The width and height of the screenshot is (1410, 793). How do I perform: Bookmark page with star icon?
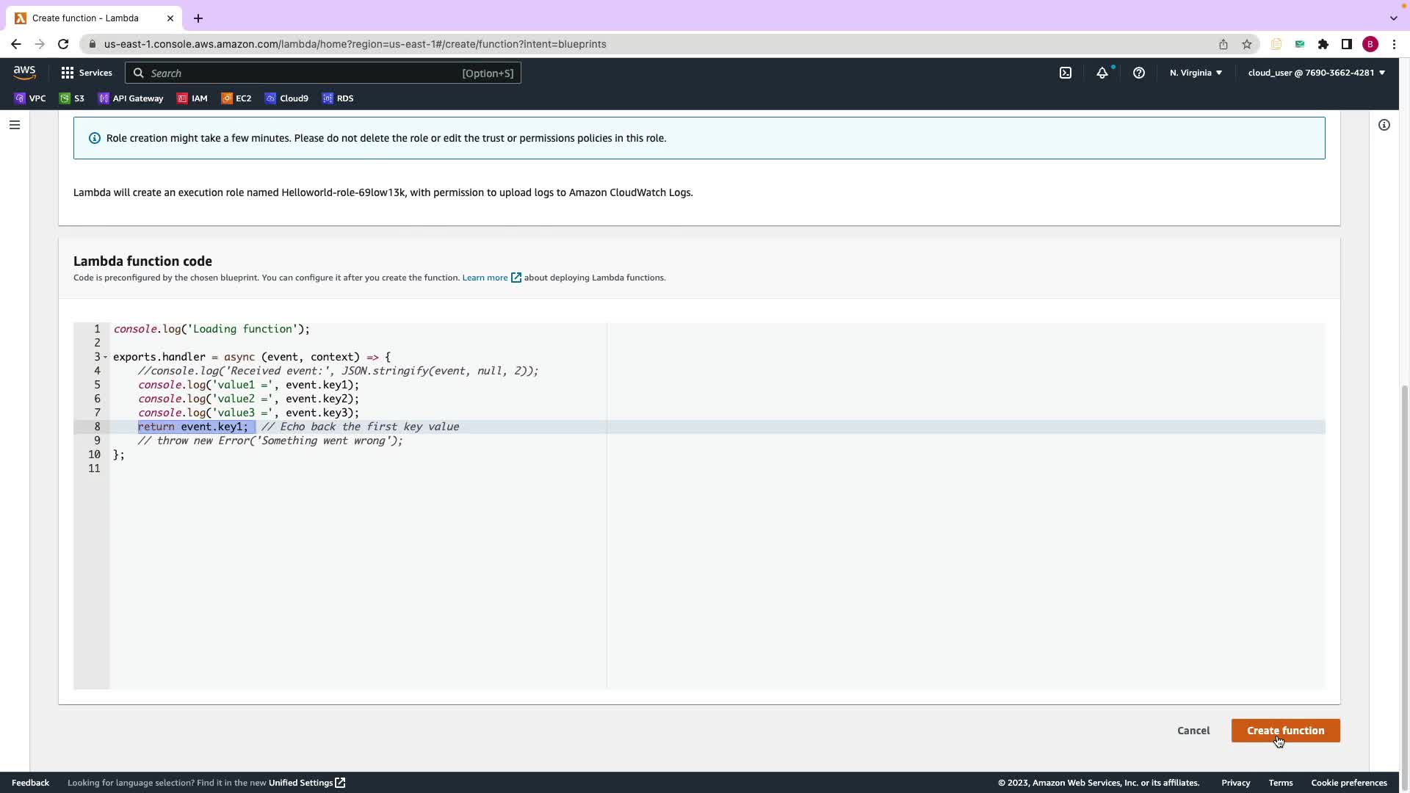[x=1247, y=44]
